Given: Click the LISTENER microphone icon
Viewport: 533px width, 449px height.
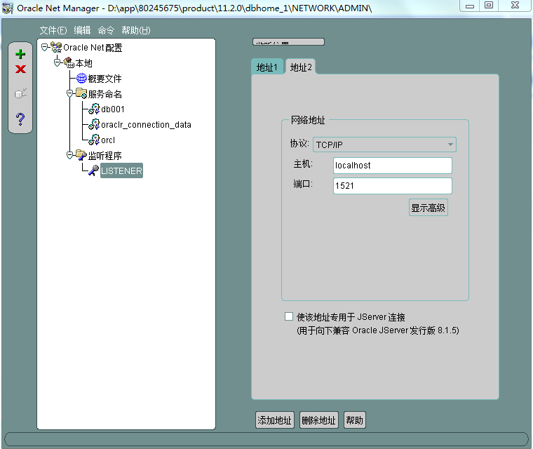Looking at the screenshot, I should click(x=94, y=170).
